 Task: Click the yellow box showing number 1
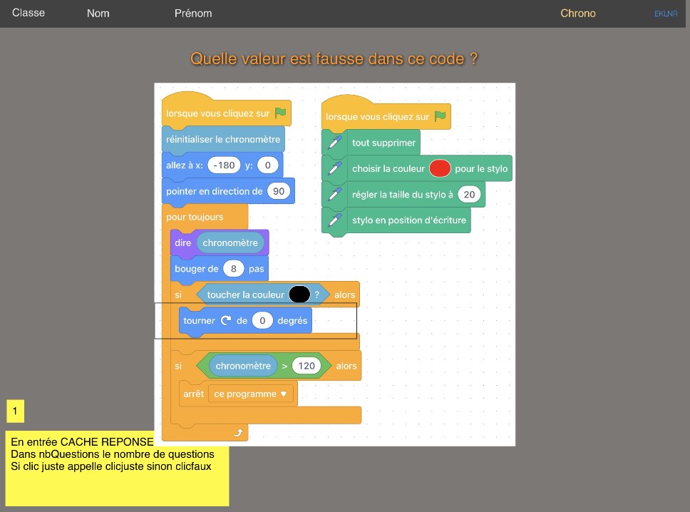click(16, 411)
